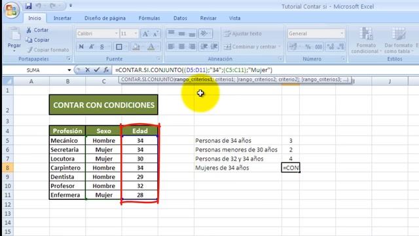Increase the cell indent

point(214,47)
